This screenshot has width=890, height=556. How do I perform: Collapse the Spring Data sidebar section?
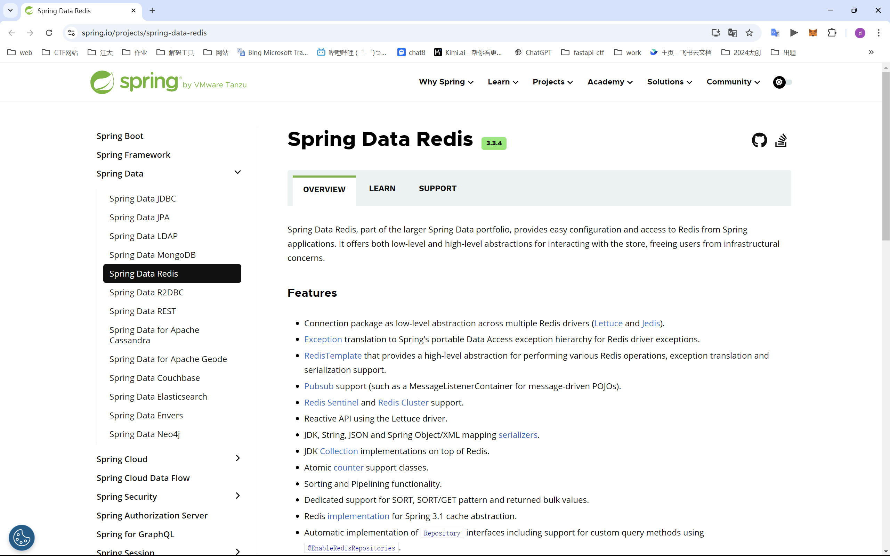point(237,172)
